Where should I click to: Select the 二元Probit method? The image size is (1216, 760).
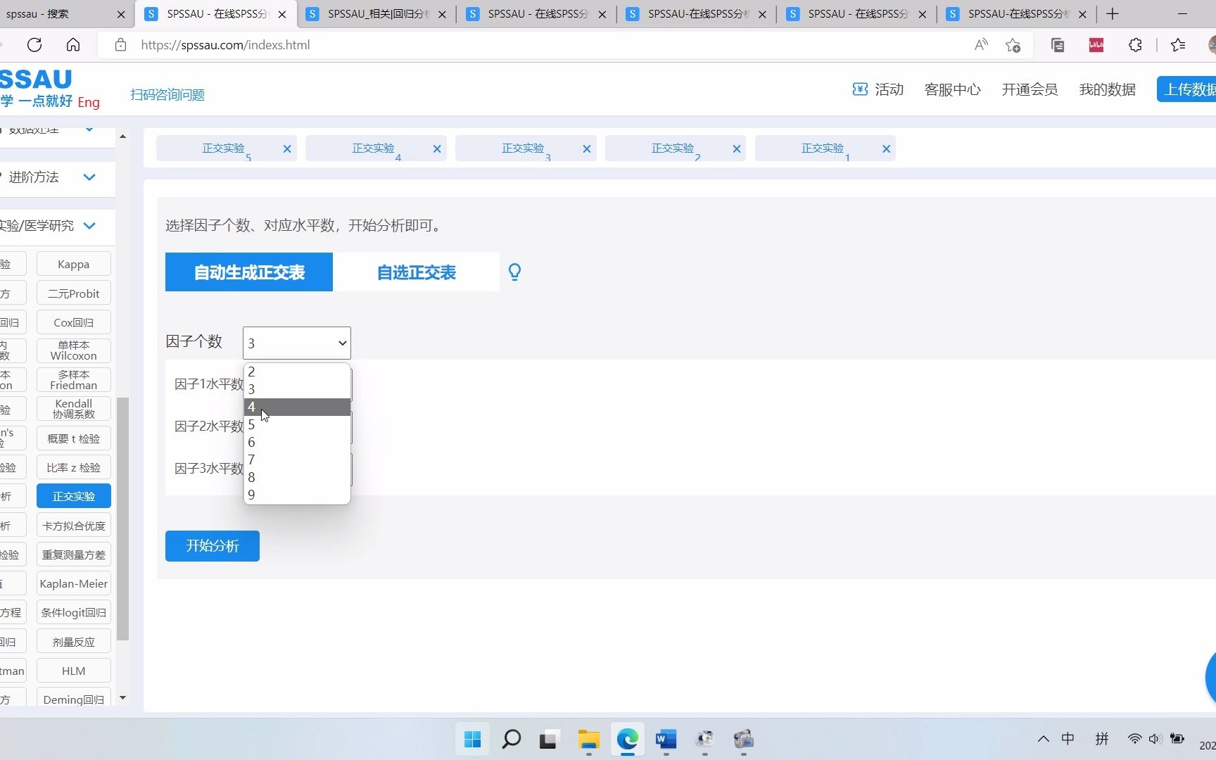74,293
